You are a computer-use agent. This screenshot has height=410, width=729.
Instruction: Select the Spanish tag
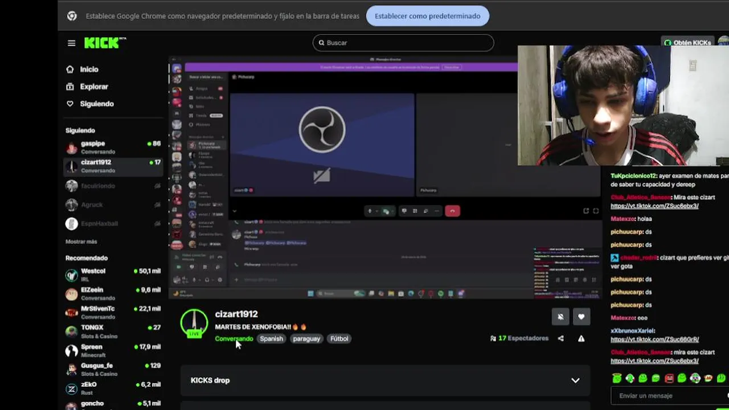271,338
